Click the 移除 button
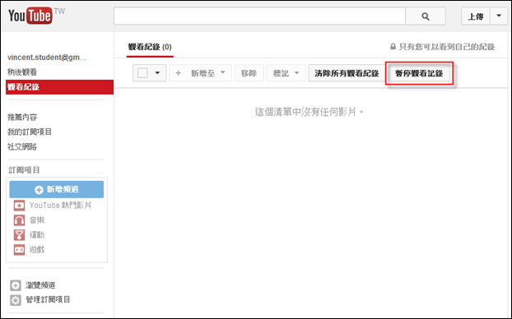This screenshot has width=512, height=319. pos(249,73)
